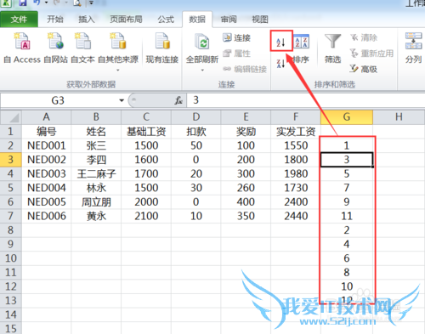Click Connections (连接) in the ribbon
The height and width of the screenshot is (334, 425).
coord(237,37)
